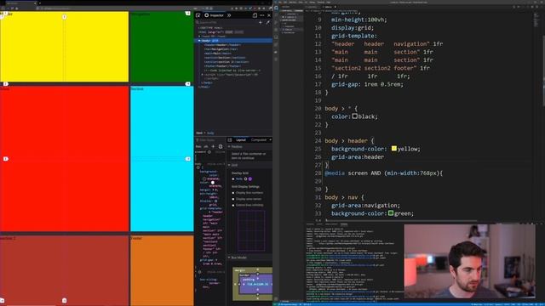545x306 pixels.
Task: Add a new CSS rule with plus button
Action: 213,147
